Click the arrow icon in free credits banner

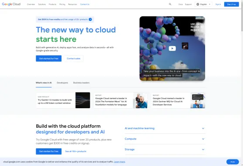tap(90, 20)
